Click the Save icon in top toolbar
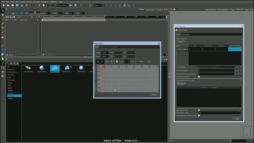254x143 pixels. 13,5
